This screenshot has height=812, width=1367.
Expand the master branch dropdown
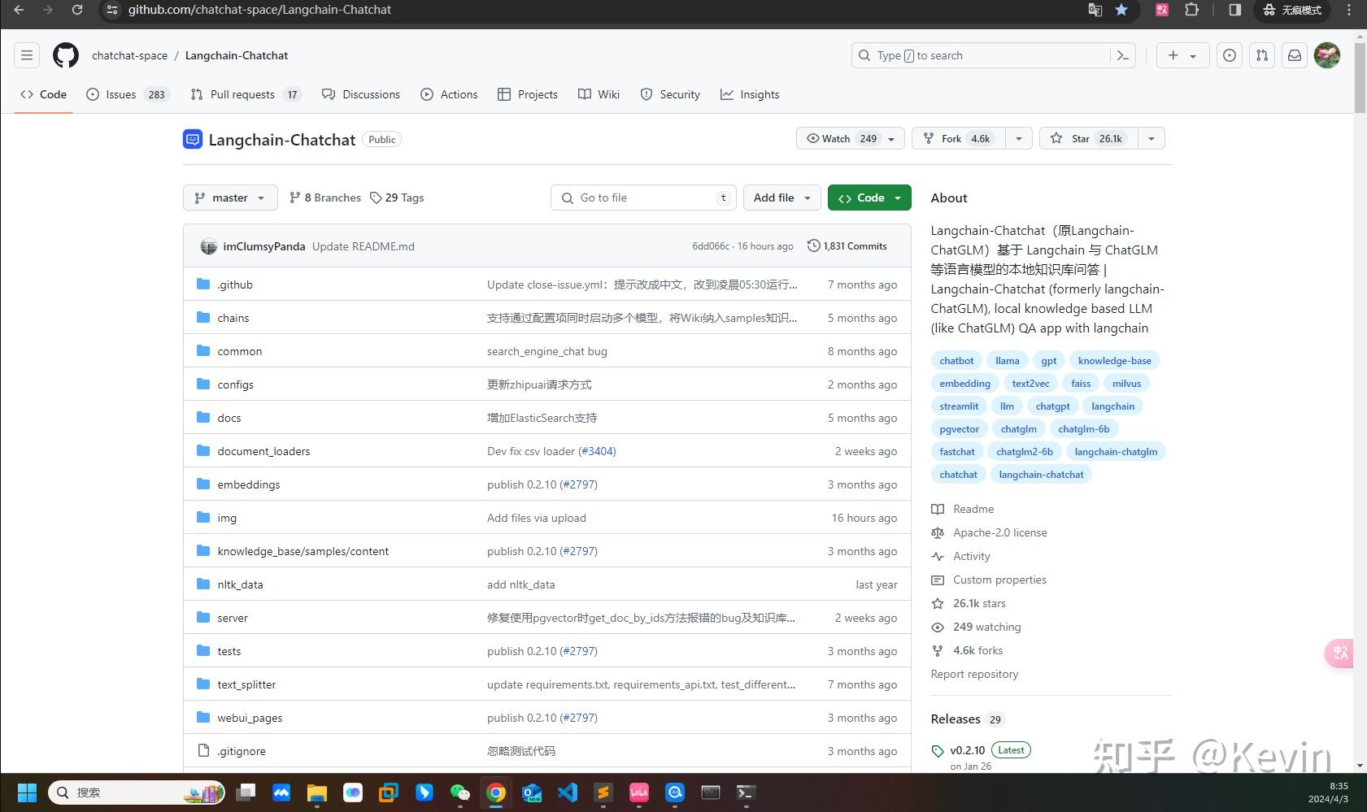pyautogui.click(x=230, y=198)
